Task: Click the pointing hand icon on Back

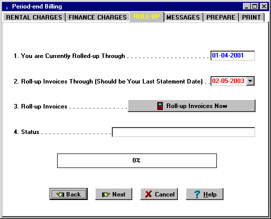Action: [x=60, y=194]
